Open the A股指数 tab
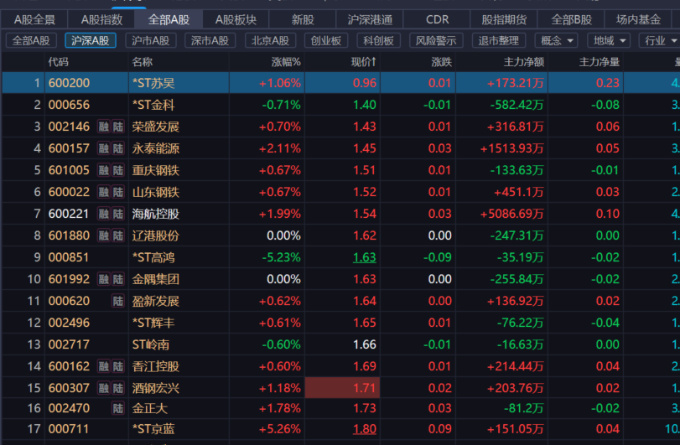 click(101, 19)
